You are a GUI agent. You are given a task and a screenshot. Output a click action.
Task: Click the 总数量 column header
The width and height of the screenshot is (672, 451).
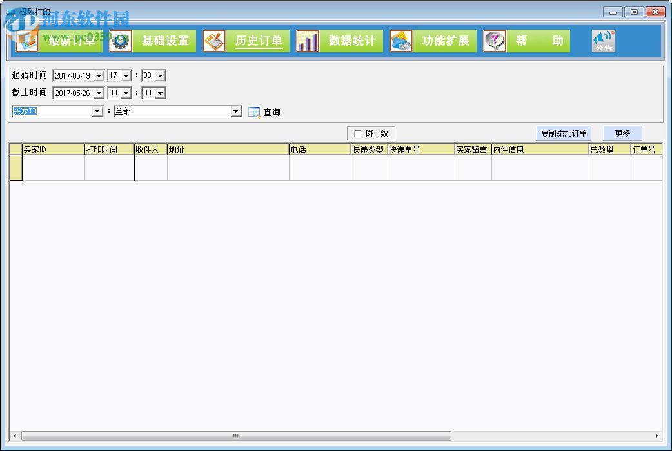[x=610, y=149]
